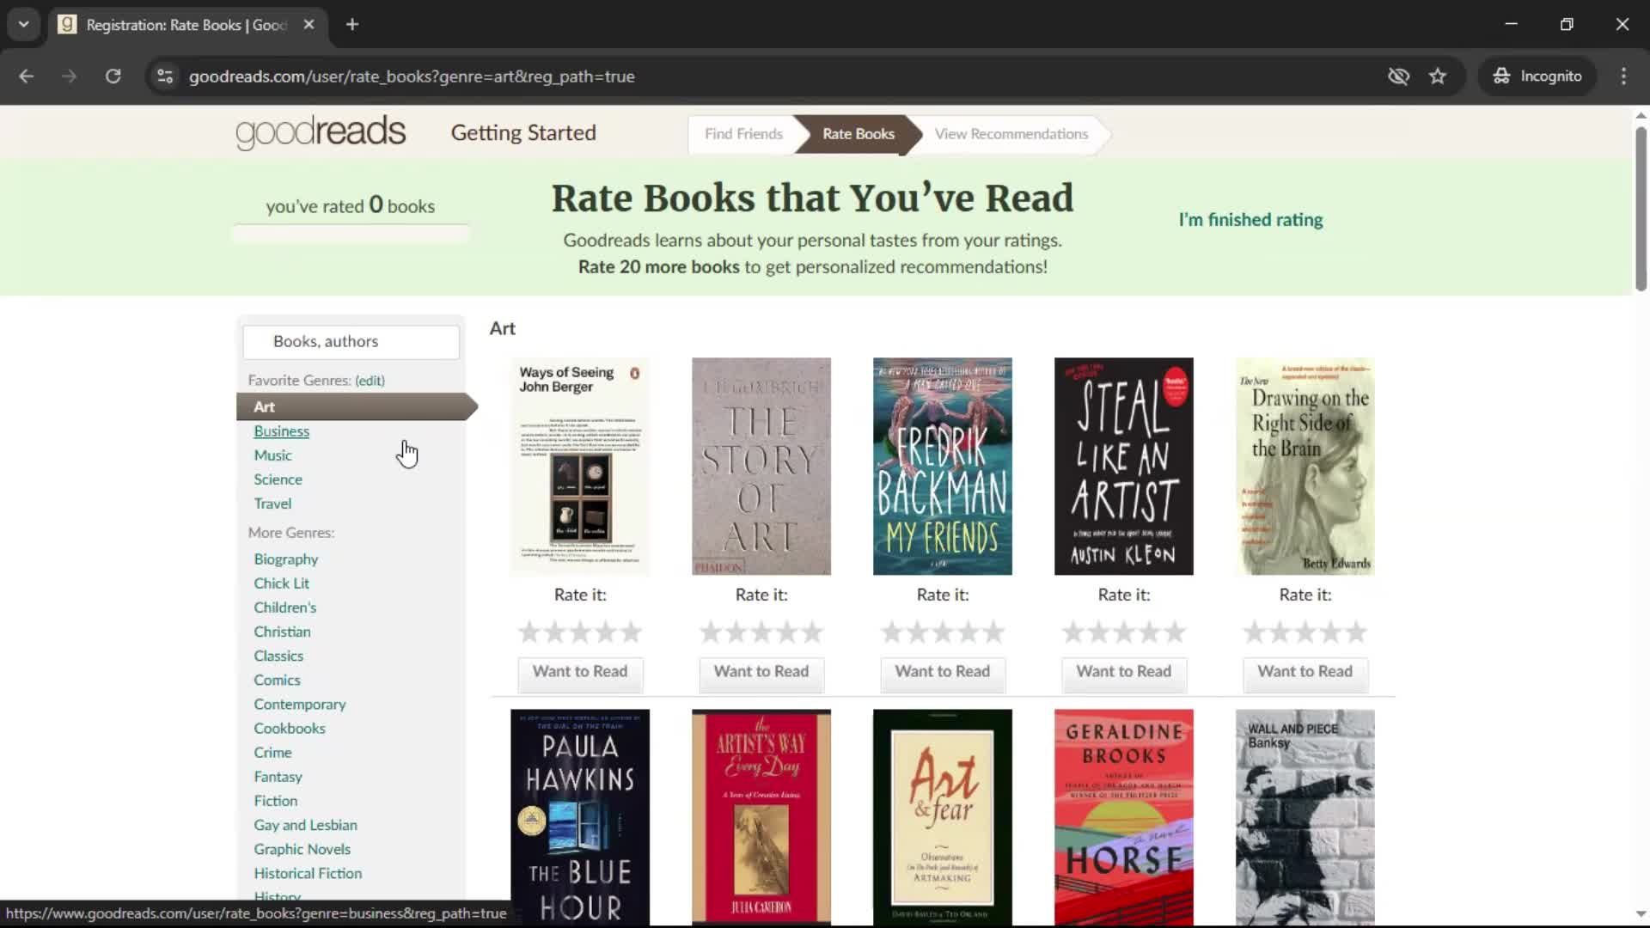1650x928 pixels.
Task: Rate Drawing on the Right Side one star
Action: 1255,633
